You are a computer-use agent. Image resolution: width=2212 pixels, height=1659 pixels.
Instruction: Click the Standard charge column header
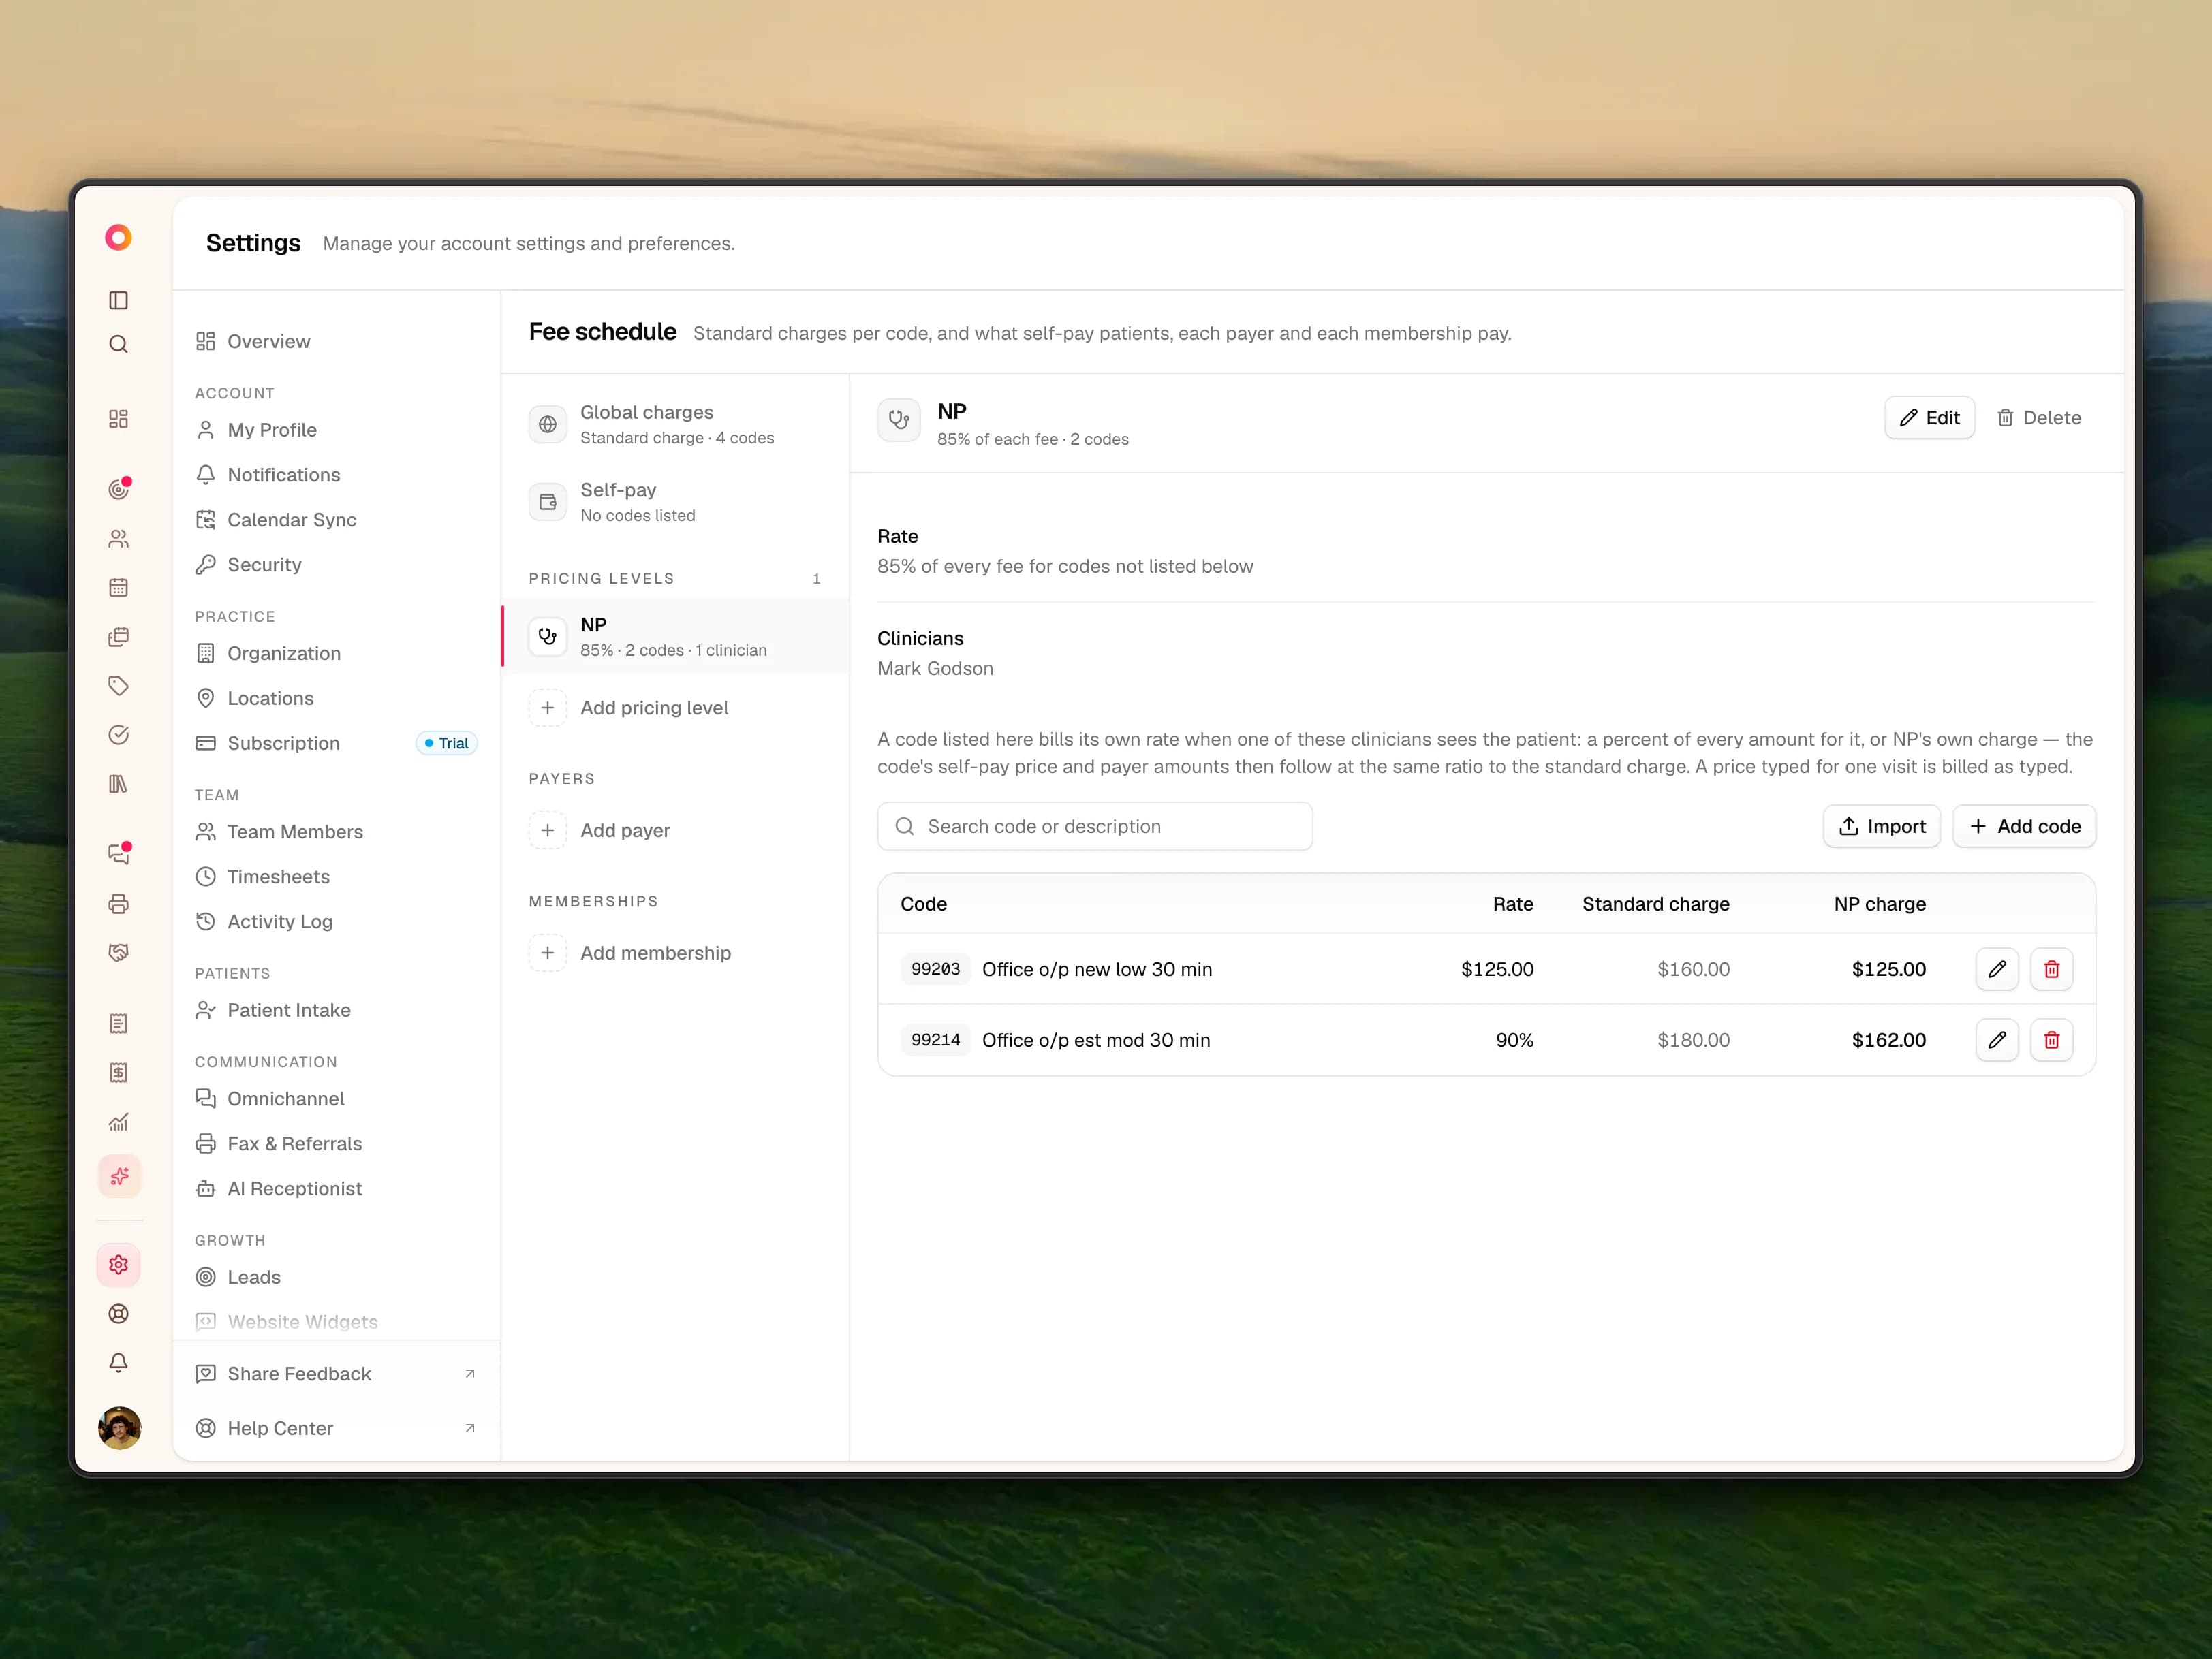[x=1655, y=904]
